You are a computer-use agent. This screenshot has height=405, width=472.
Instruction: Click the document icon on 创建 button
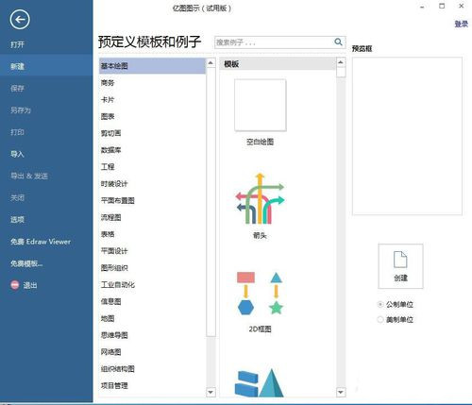tap(400, 260)
